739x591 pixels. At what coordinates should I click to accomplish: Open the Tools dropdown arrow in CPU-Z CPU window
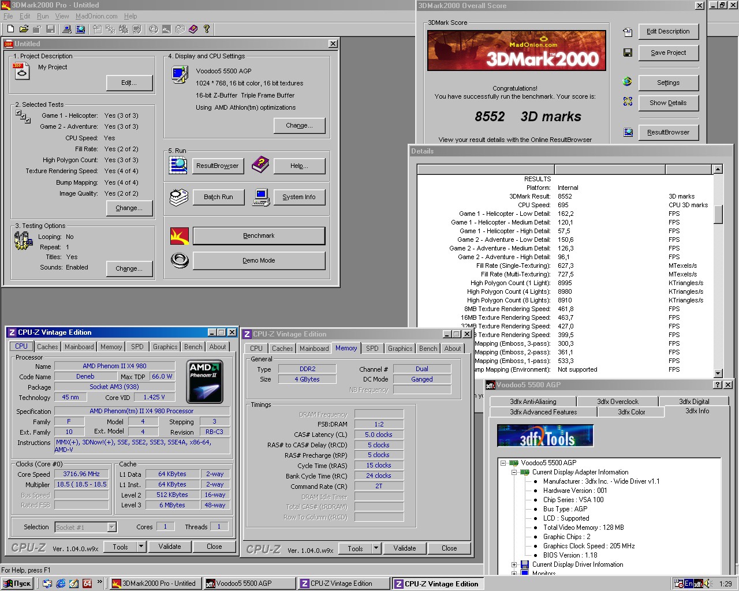[141, 547]
